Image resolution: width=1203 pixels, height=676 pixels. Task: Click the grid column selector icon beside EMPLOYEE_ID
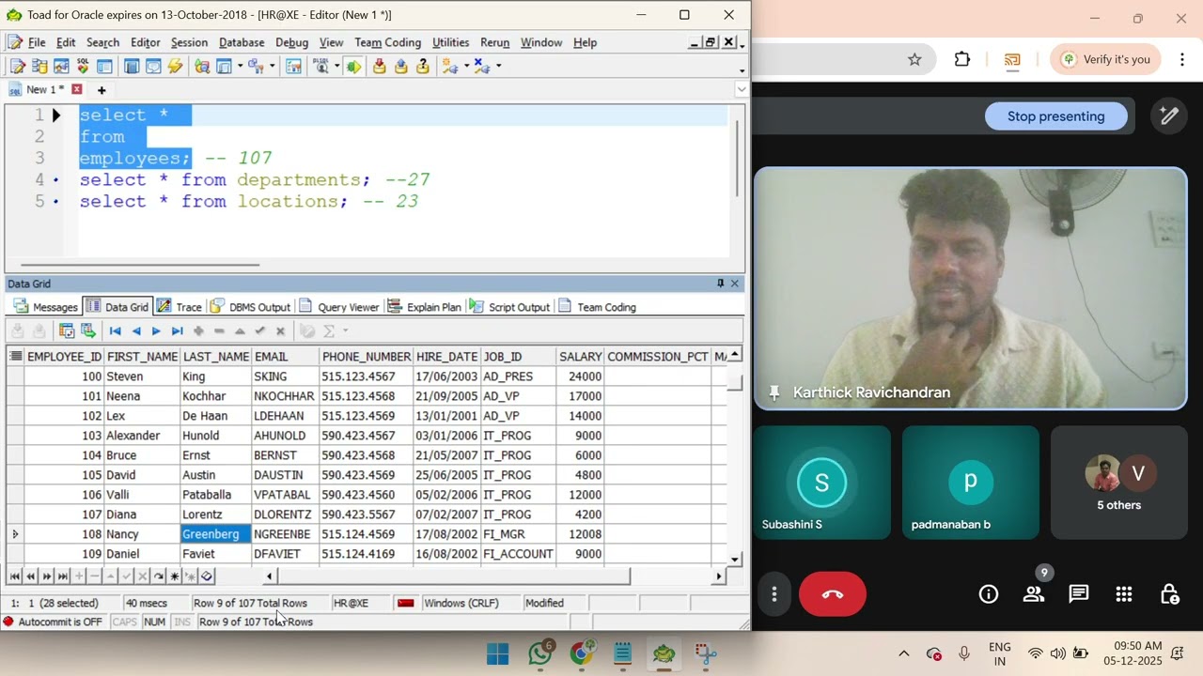[15, 356]
